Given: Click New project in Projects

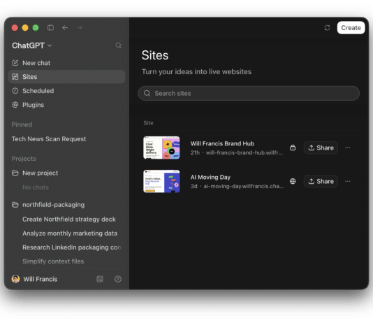Looking at the screenshot, I should click(66, 173).
